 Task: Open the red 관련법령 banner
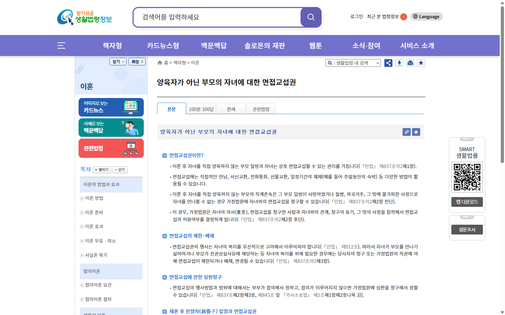tap(111, 148)
